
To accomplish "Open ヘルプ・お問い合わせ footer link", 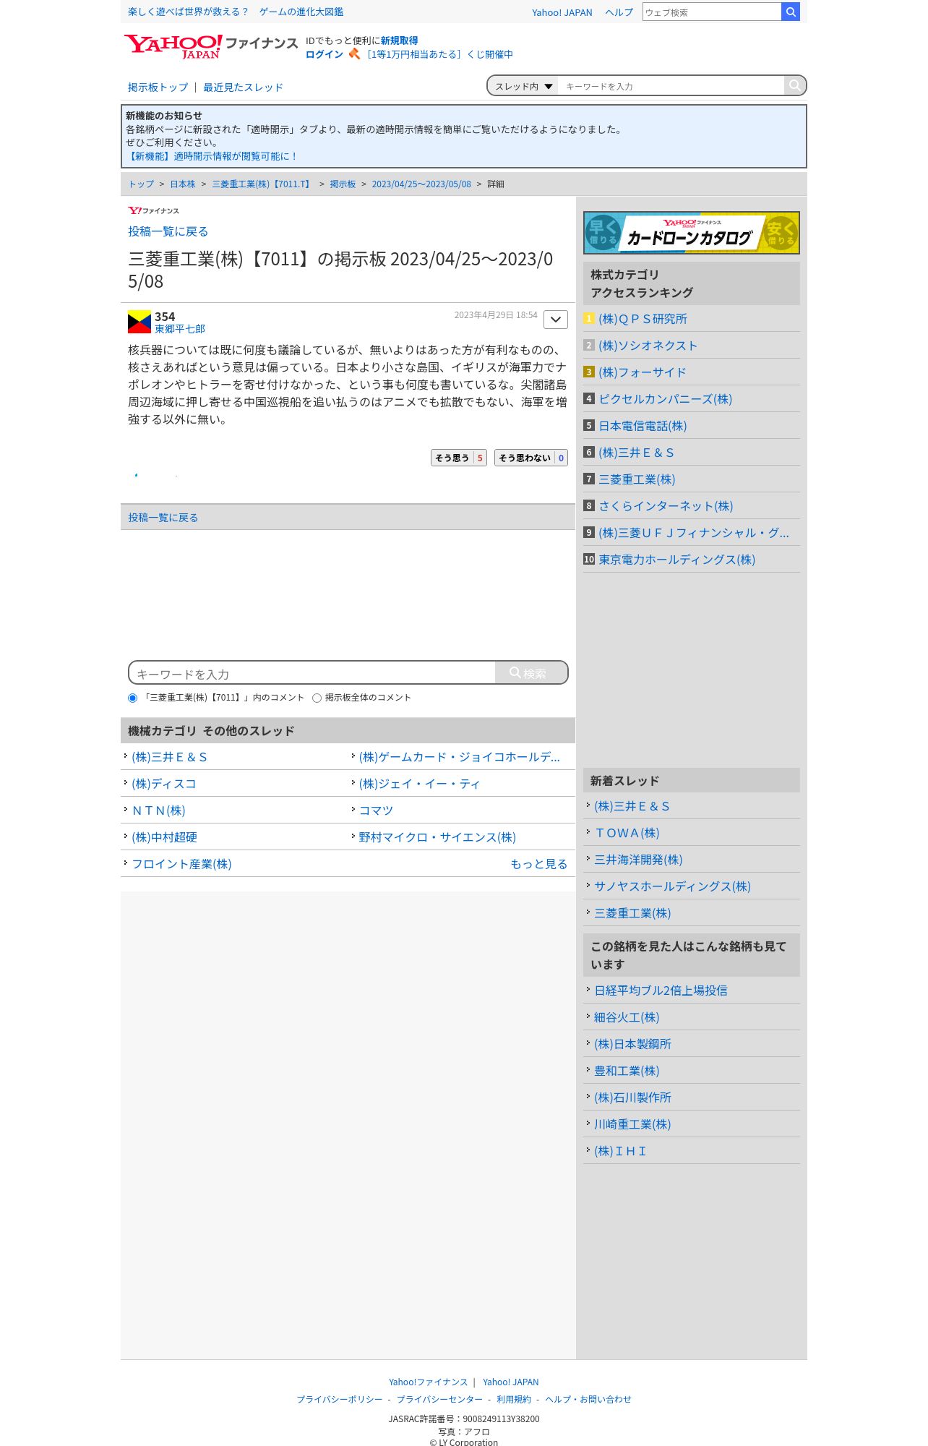I will coord(588,1399).
